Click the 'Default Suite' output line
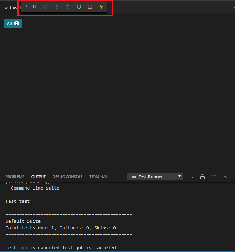Image resolution: width=235 pixels, height=252 pixels. (23, 221)
